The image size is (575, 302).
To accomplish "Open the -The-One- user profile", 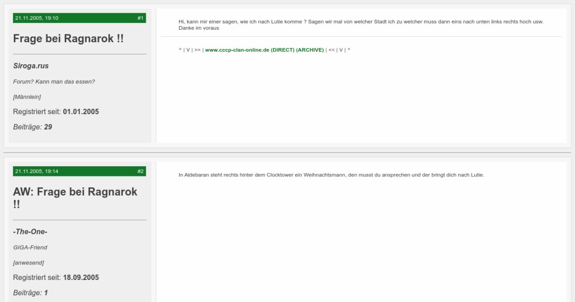I will pyautogui.click(x=30, y=232).
